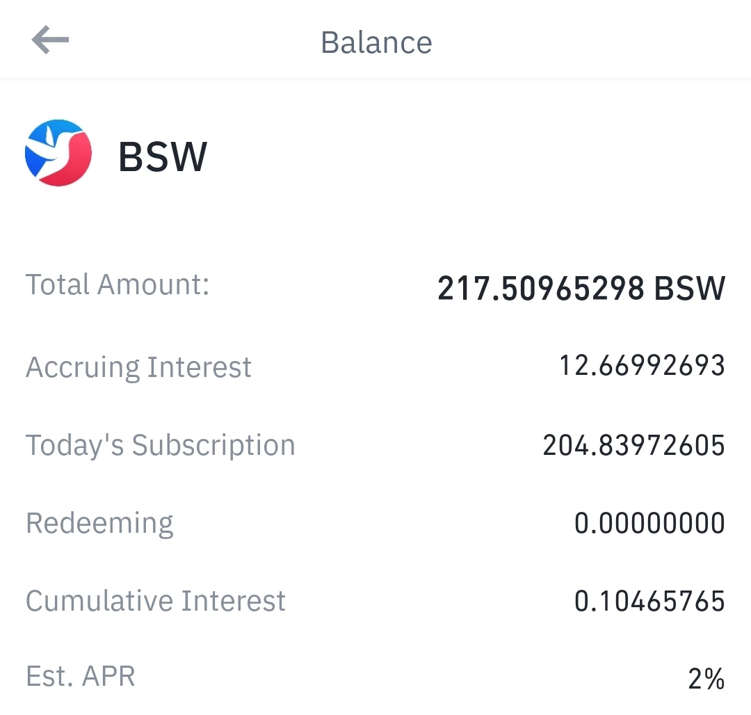Viewport: 751px width, 715px height.
Task: Select the Today's Subscription row
Action: [375, 445]
